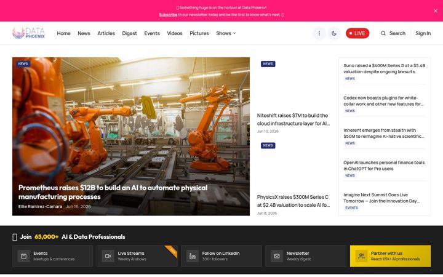Open the PhysicsX raises $300M article
Screen dimensions: 443x277
(293, 201)
